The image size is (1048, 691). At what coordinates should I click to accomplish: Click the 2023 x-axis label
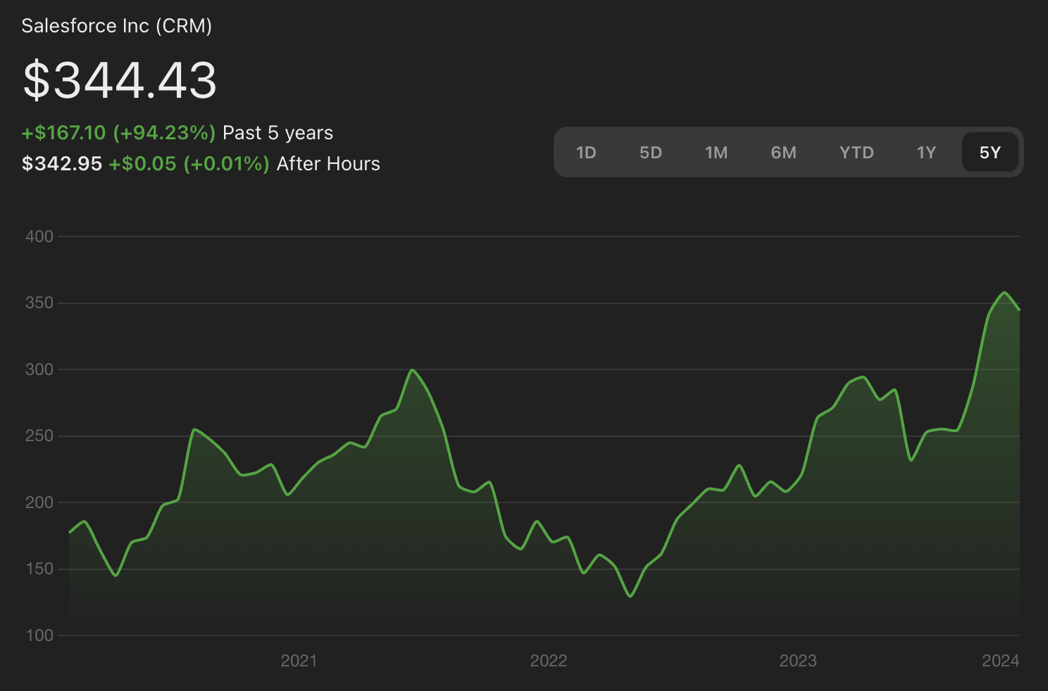click(798, 661)
